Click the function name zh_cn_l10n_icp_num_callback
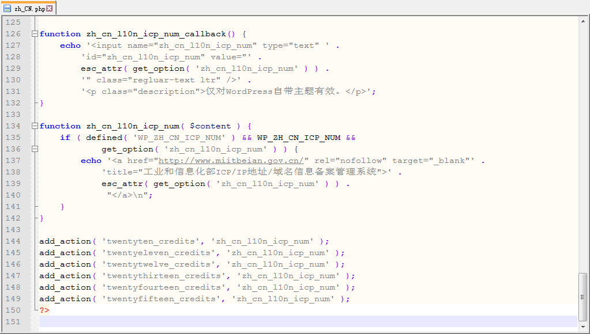Screen dimensions: 590x334 [156, 34]
